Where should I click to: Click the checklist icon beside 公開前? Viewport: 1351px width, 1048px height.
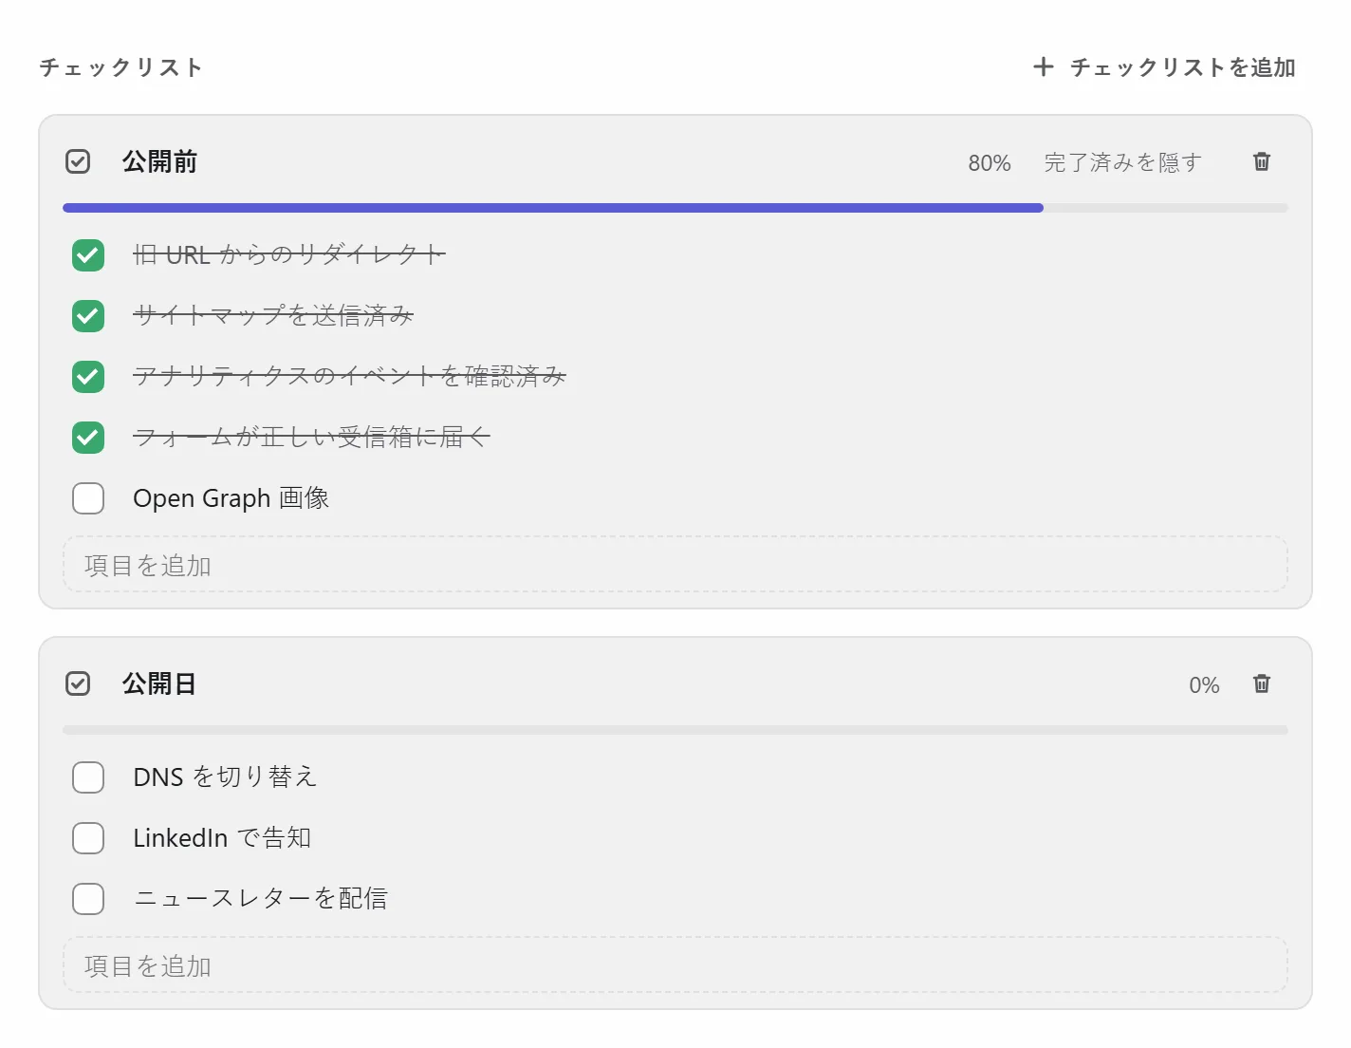[78, 161]
